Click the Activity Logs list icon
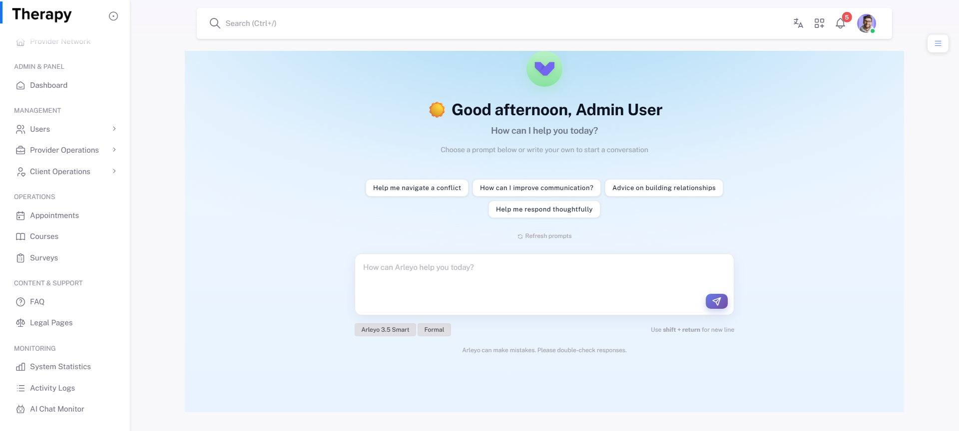Image resolution: width=959 pixels, height=431 pixels. pos(20,388)
